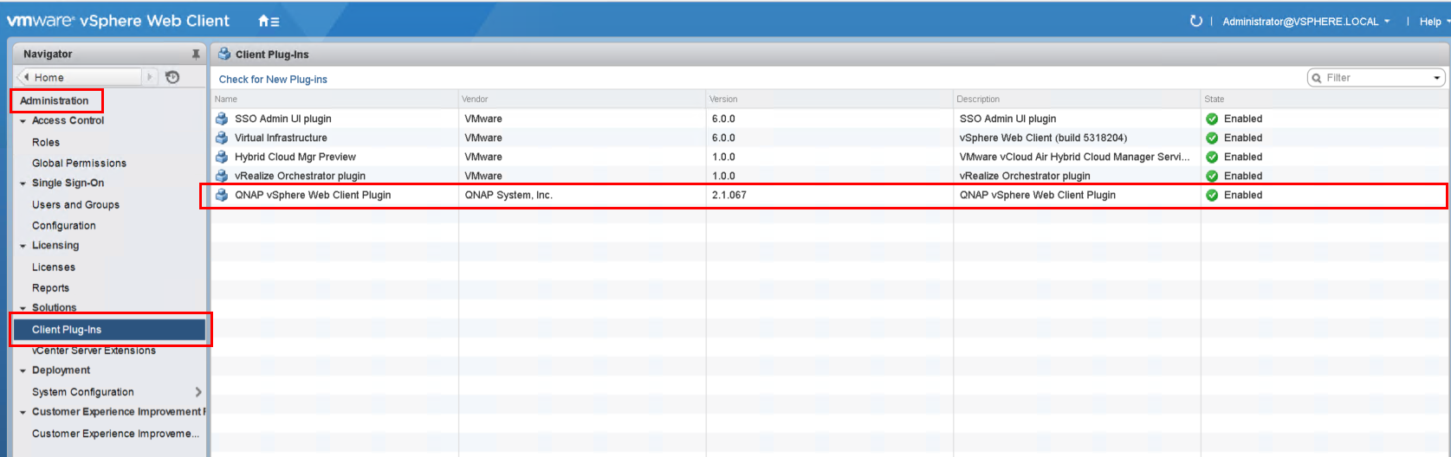Select version cell '2.1.067'

coord(729,195)
